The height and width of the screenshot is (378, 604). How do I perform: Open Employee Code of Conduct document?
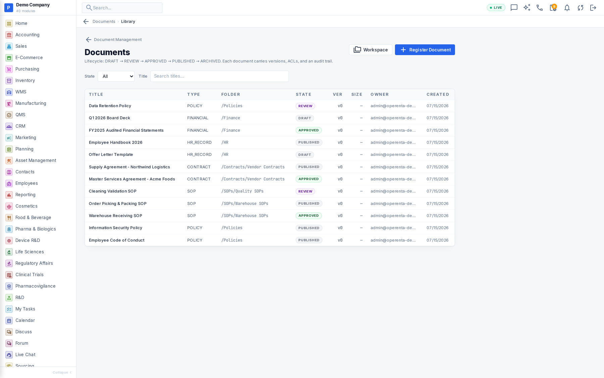coord(117,240)
